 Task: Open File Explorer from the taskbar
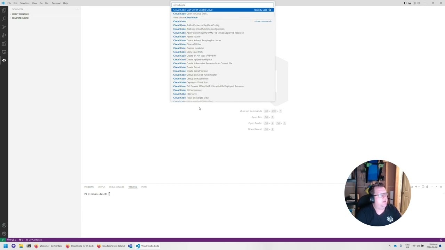point(21,246)
